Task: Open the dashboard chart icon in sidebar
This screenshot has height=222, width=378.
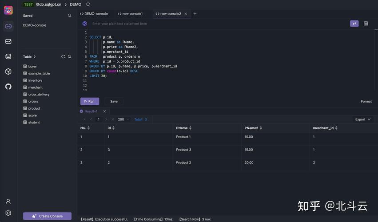Action: [x=8, y=41]
